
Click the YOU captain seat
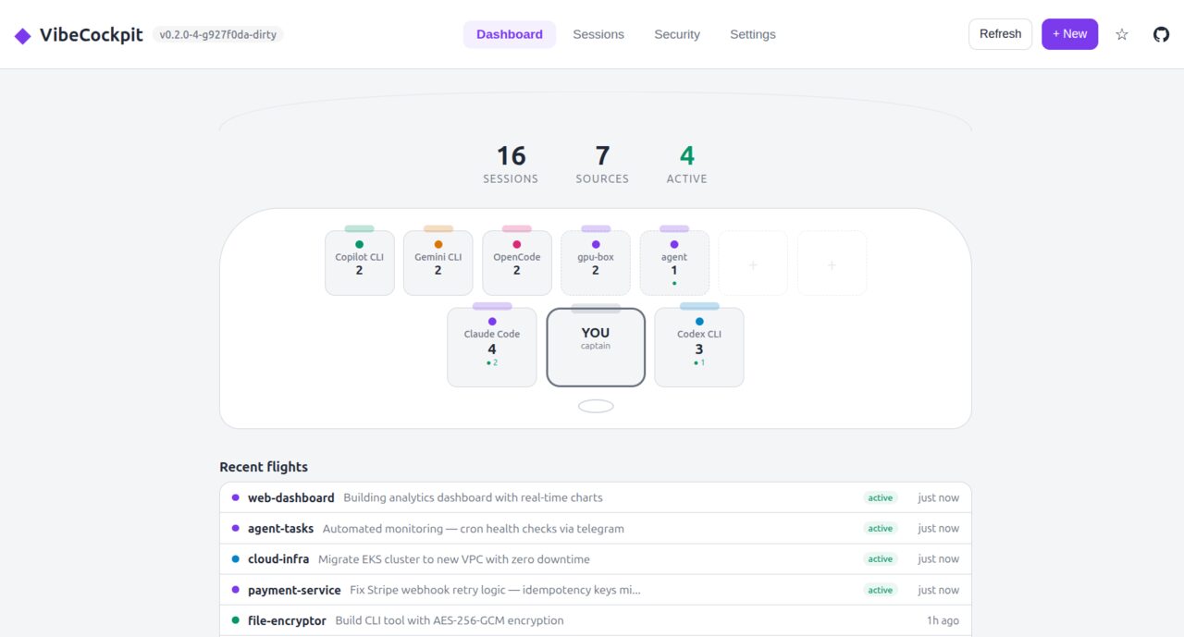(596, 347)
